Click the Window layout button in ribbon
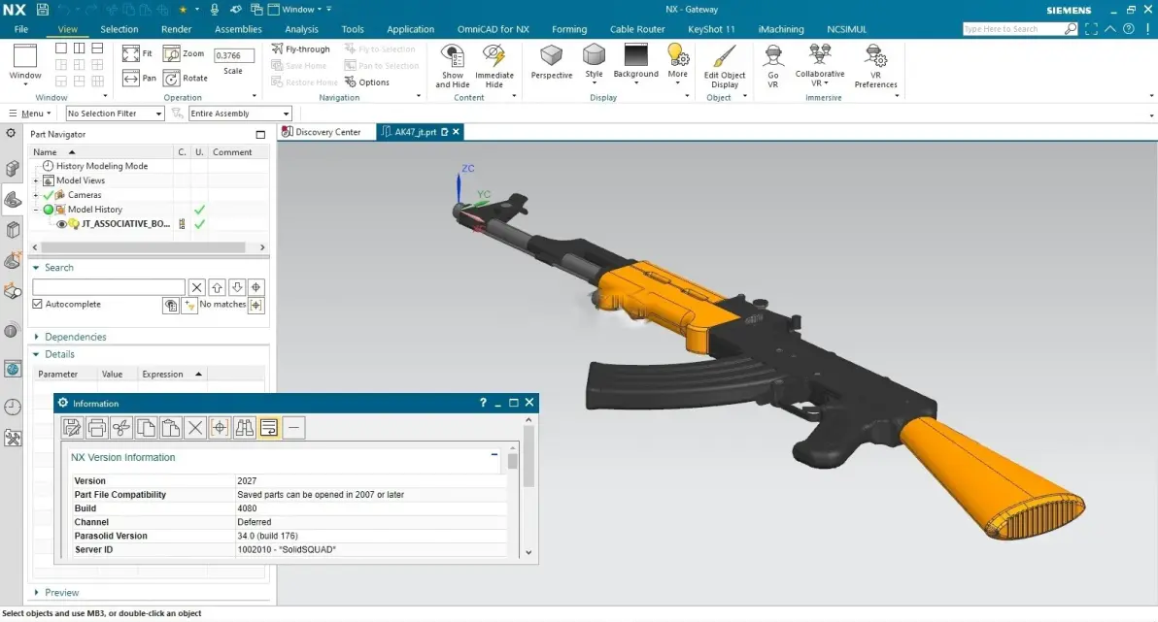This screenshot has width=1158, height=622. (x=25, y=65)
